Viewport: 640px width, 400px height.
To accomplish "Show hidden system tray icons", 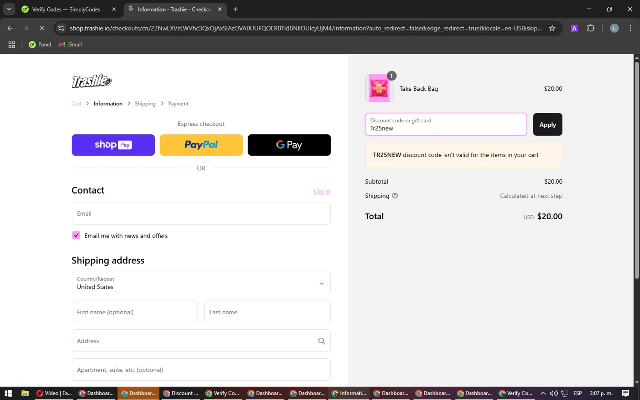I will pyautogui.click(x=543, y=393).
